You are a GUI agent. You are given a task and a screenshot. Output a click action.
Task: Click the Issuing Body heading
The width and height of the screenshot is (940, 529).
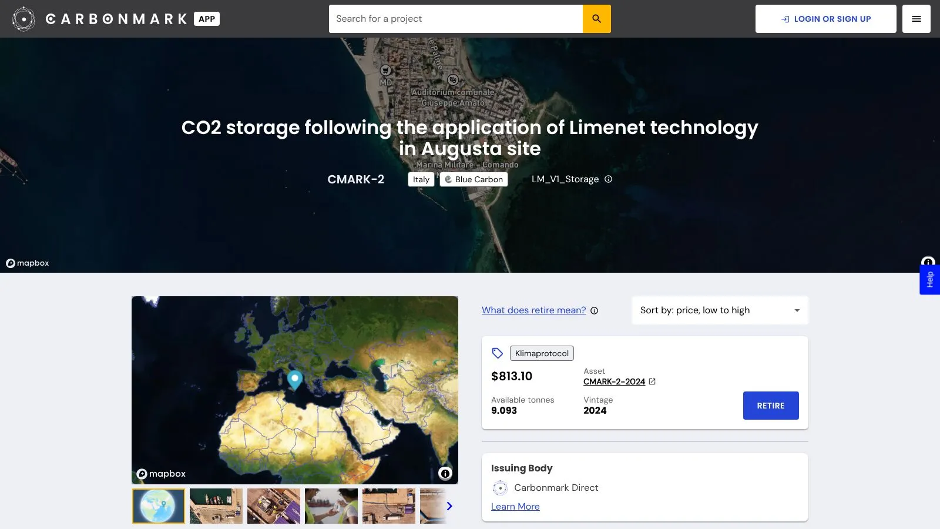point(522,468)
